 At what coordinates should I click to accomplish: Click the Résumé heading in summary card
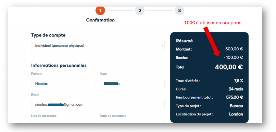pyautogui.click(x=184, y=41)
